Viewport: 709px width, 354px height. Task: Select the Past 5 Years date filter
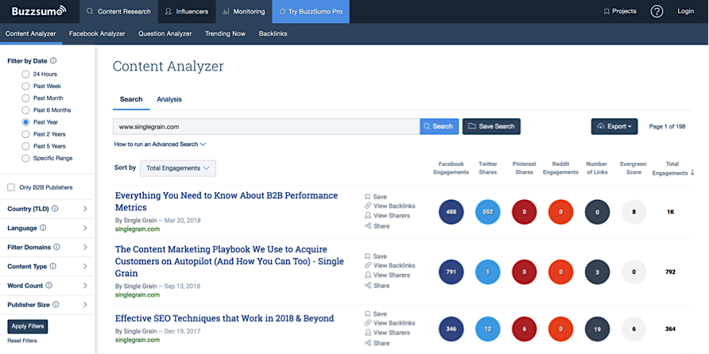coord(25,146)
